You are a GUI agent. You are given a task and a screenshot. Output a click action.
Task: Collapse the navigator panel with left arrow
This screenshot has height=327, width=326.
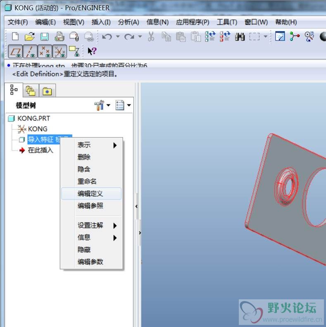click(x=136, y=206)
